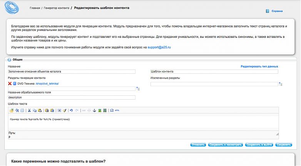Insert an anchor with the anchor icon
This screenshot has height=166, width=301.
[94, 110]
